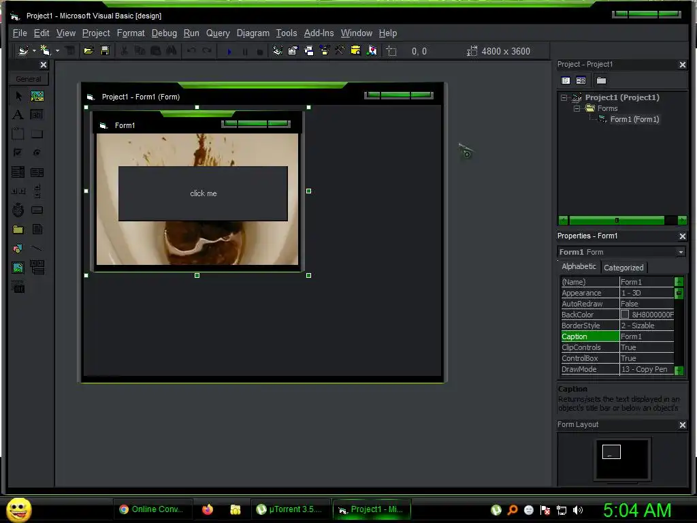Collapse the Forms folder node
697x523 pixels.
point(577,108)
